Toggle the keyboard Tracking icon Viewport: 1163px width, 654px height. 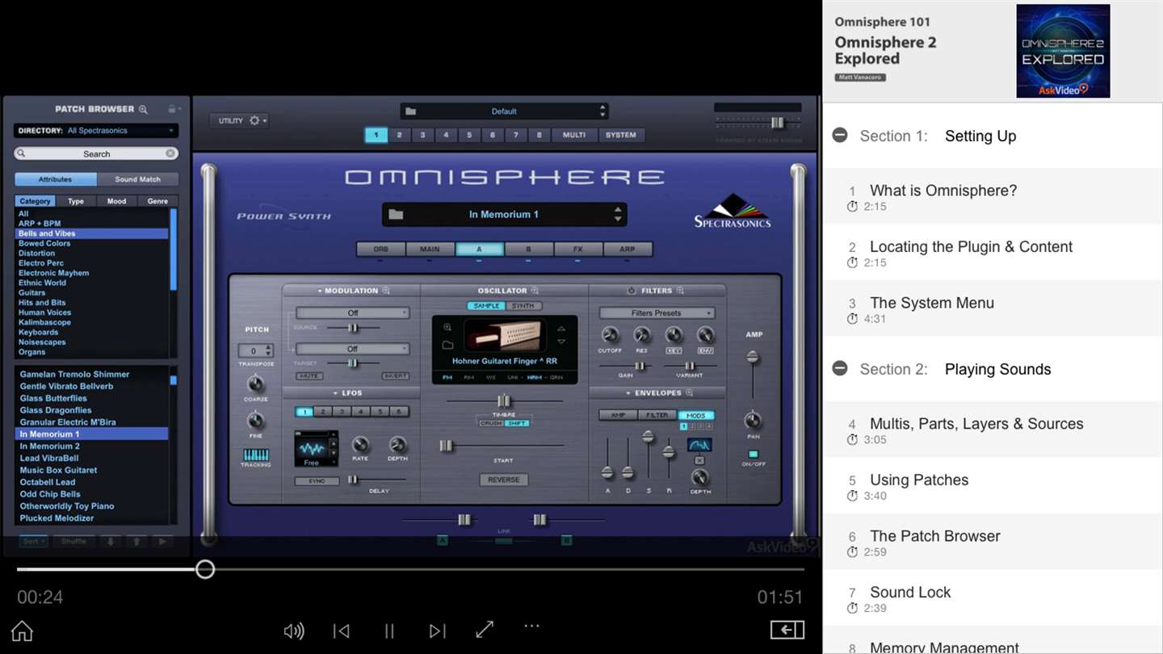click(256, 455)
